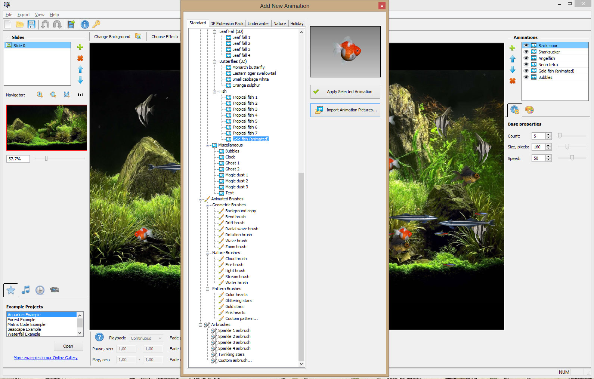Click the zoom in magnifier in Navigator
Screen dimensions: 594x379
[40, 95]
